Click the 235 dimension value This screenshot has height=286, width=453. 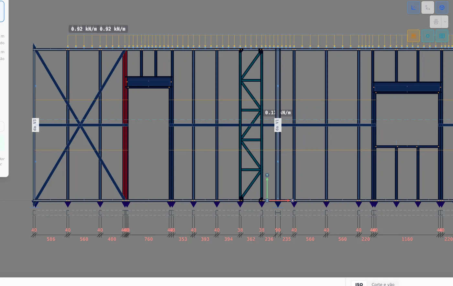pos(287,239)
